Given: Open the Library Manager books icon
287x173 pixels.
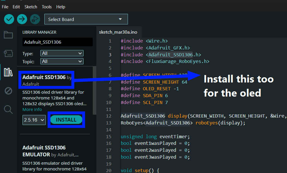Looking at the screenshot, I should coord(8,72).
